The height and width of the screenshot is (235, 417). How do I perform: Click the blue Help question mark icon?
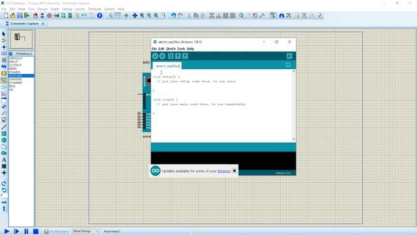click(100, 16)
